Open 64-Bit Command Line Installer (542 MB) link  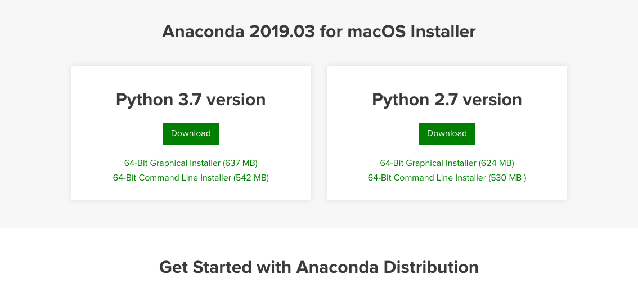191,178
